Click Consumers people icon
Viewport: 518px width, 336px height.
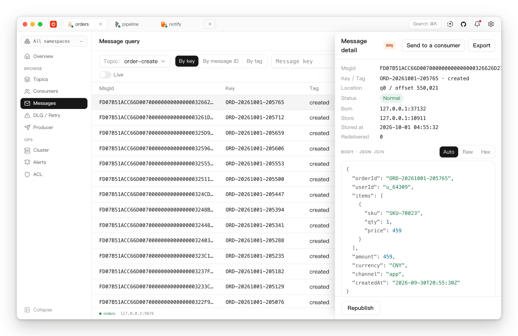(x=27, y=91)
